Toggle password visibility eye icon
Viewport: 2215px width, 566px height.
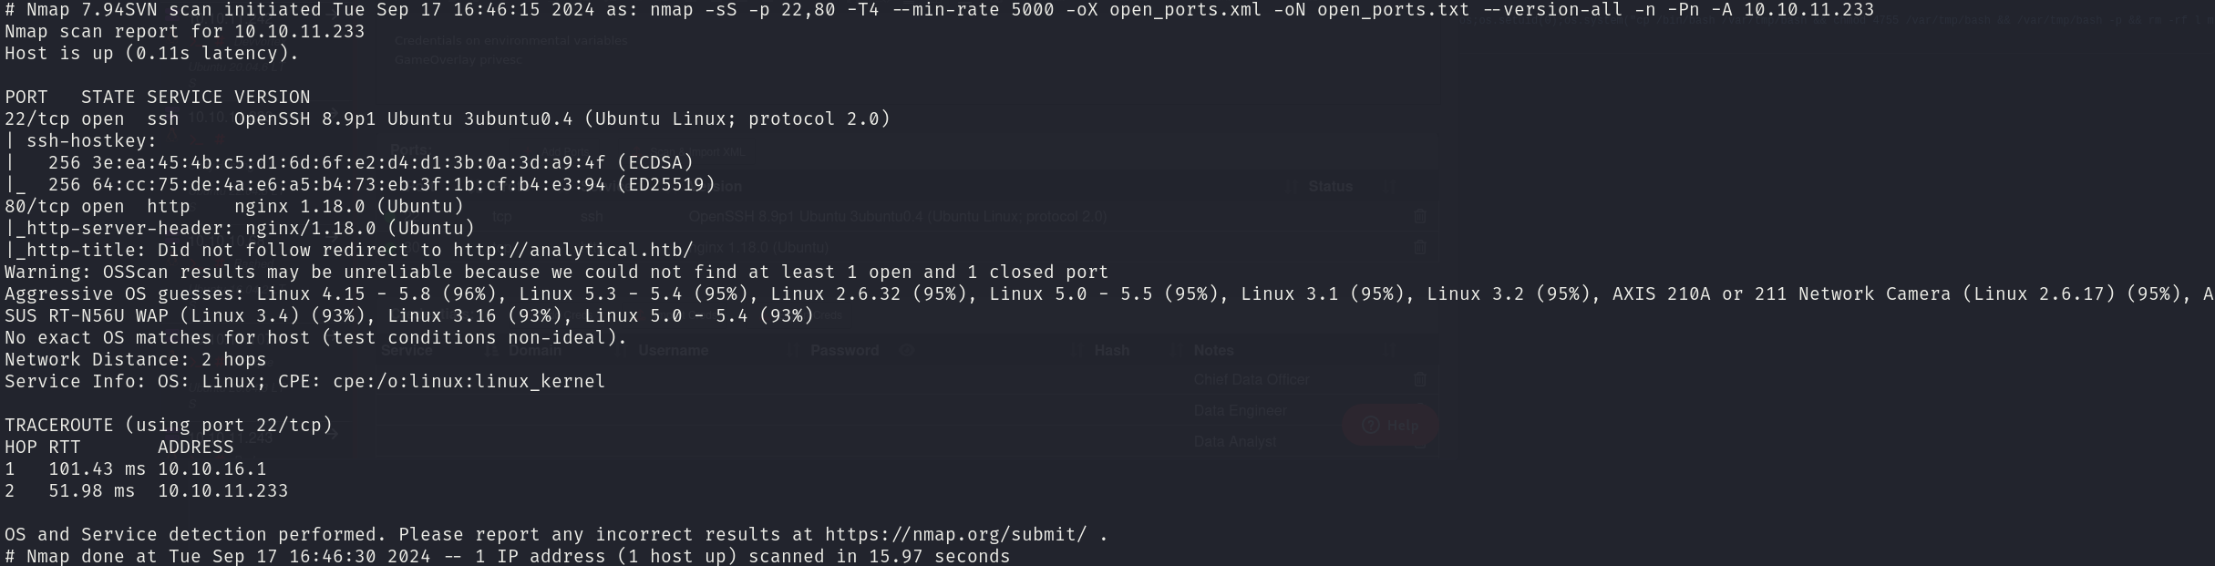click(907, 350)
